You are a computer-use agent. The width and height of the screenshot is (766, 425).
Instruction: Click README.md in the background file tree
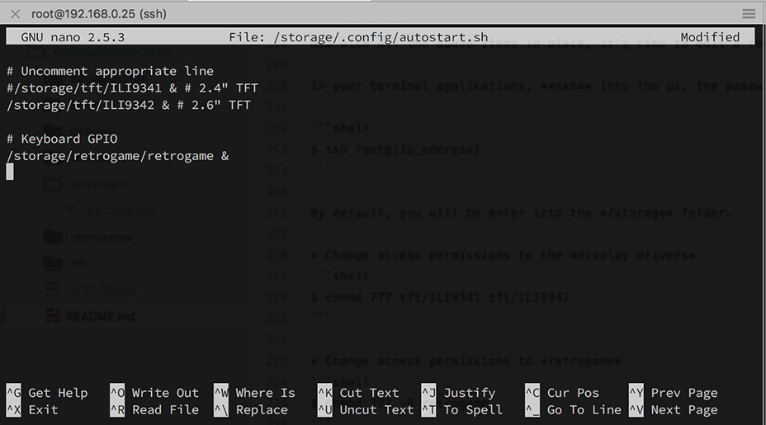coord(100,317)
